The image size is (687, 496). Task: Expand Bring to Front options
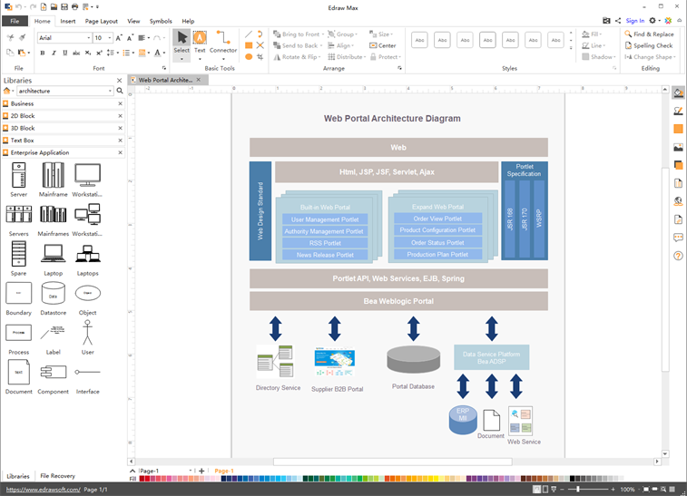click(323, 34)
